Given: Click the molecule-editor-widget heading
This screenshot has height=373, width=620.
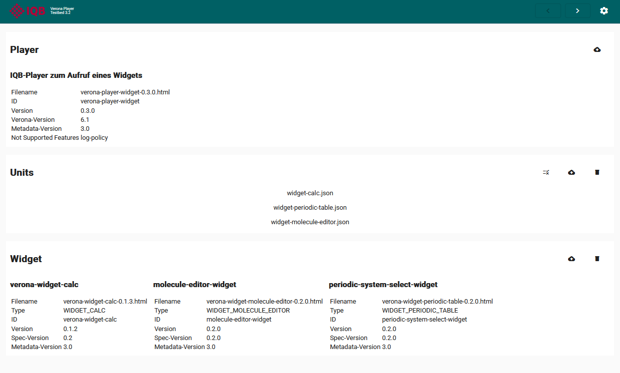Looking at the screenshot, I should pos(194,285).
